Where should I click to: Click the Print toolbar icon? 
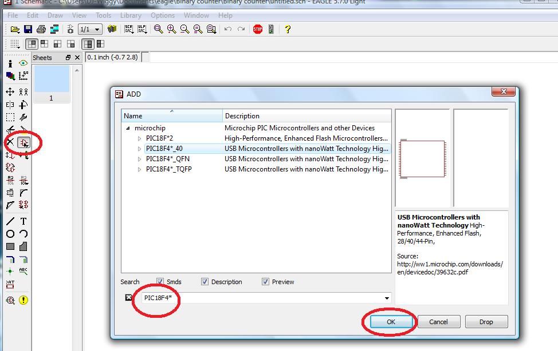41,30
